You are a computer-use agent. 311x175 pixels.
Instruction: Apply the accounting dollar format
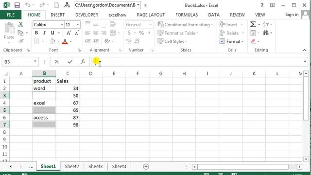click(129, 33)
